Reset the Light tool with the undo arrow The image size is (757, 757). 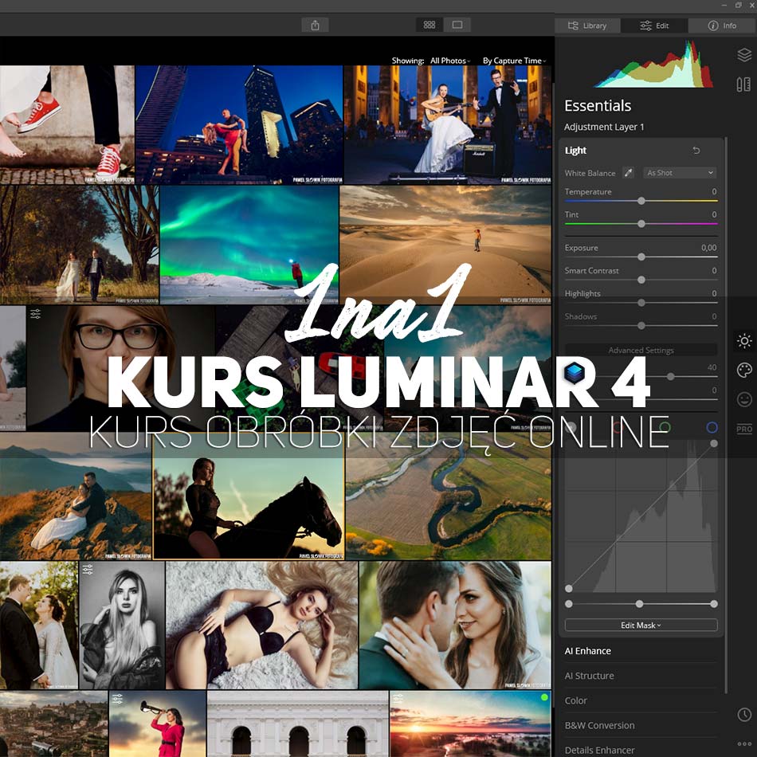coord(696,151)
